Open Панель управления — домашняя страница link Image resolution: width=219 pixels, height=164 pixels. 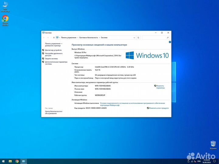(54, 45)
